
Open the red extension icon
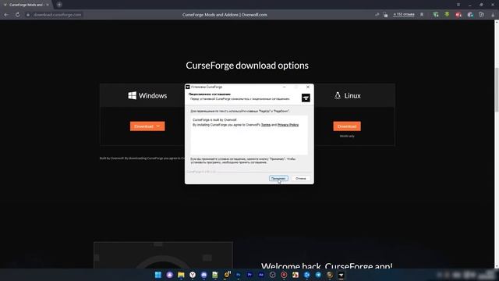click(458, 15)
